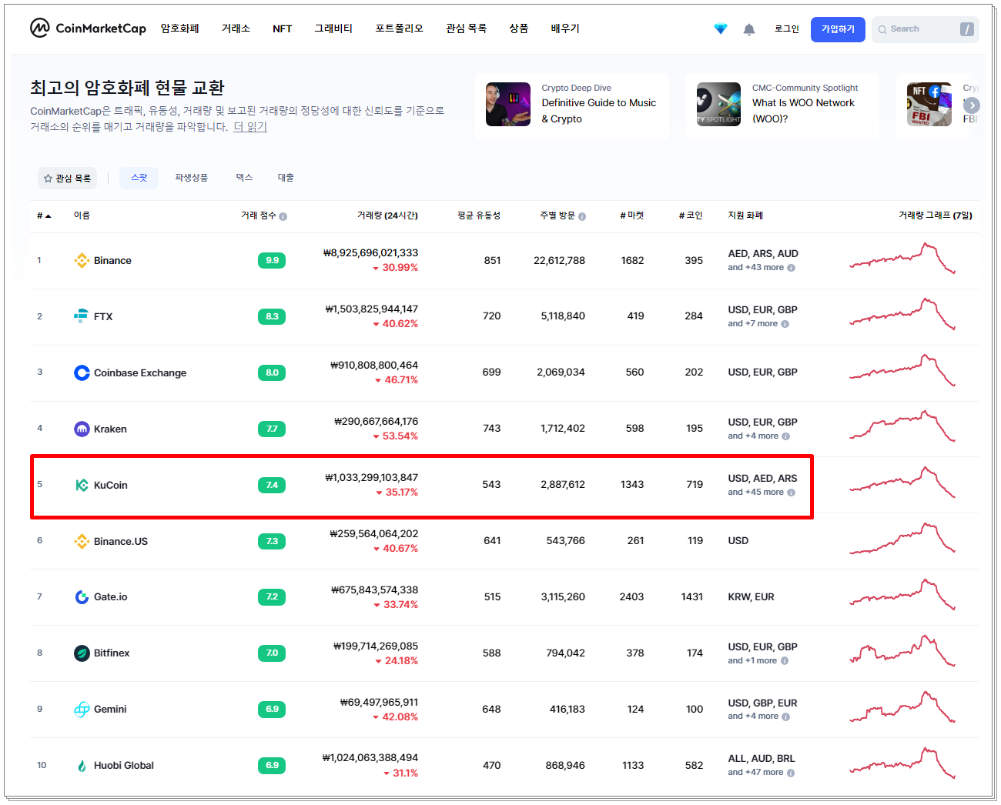Click the Bitfinex logo icon

(x=82, y=653)
